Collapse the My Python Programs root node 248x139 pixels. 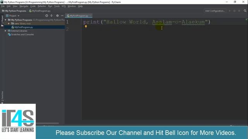coord(5,20)
